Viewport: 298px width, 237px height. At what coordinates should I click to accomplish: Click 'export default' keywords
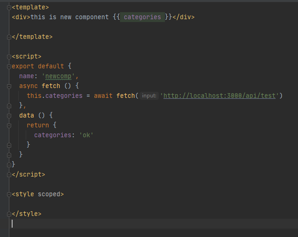(x=38, y=67)
